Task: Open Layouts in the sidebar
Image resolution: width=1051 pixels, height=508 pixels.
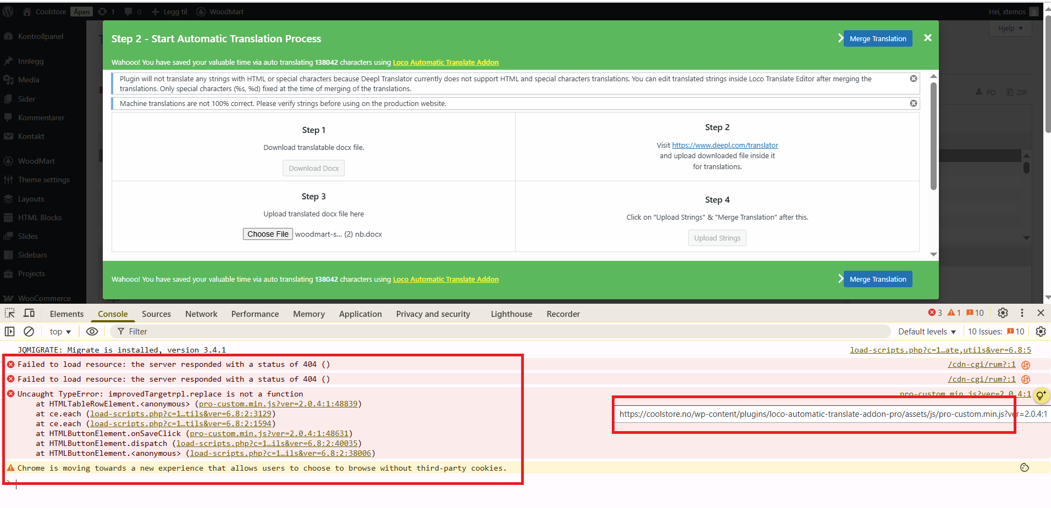Action: click(x=31, y=199)
